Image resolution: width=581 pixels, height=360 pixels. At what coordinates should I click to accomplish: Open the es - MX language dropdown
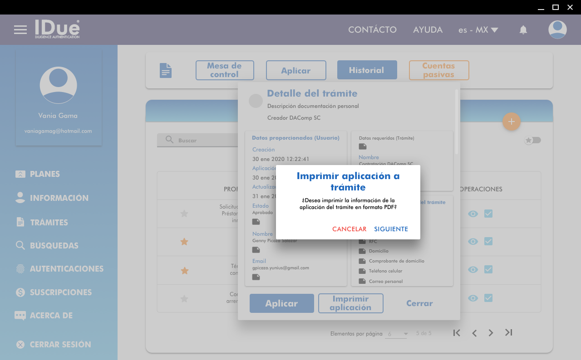pyautogui.click(x=478, y=30)
